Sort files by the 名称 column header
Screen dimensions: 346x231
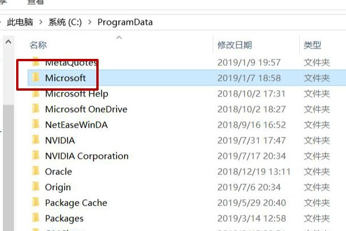click(38, 45)
